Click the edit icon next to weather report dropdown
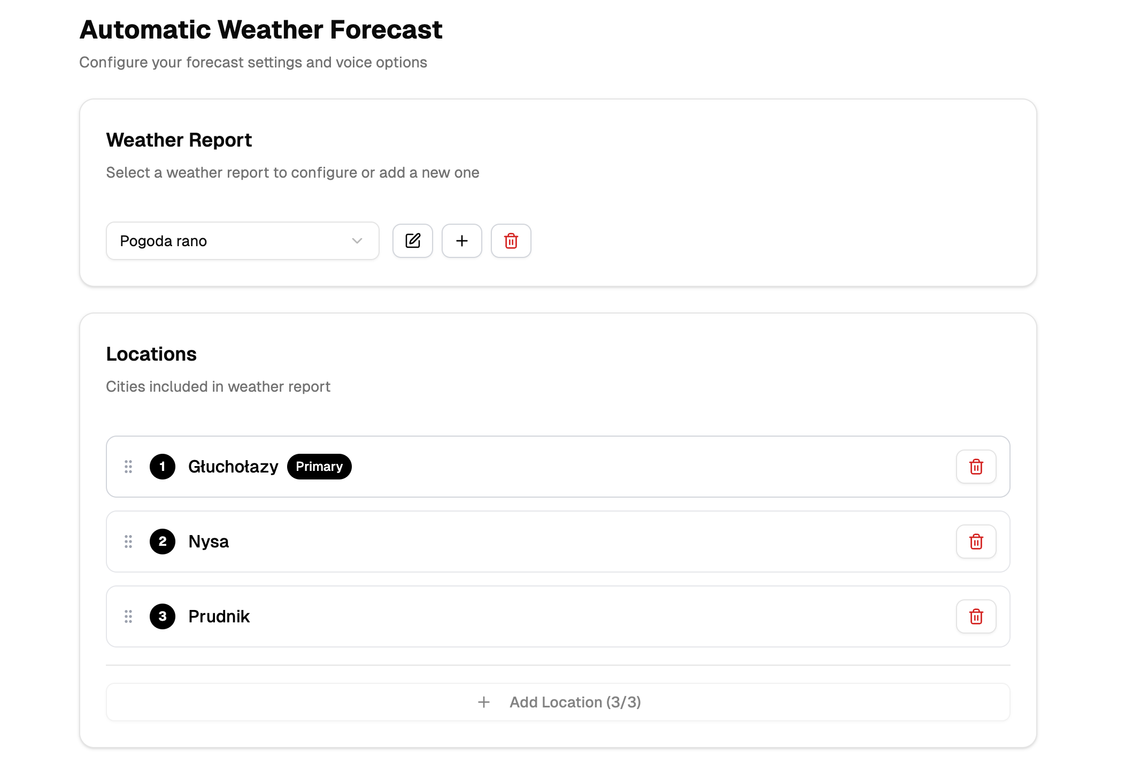Image resolution: width=1141 pixels, height=762 pixels. pyautogui.click(x=412, y=241)
